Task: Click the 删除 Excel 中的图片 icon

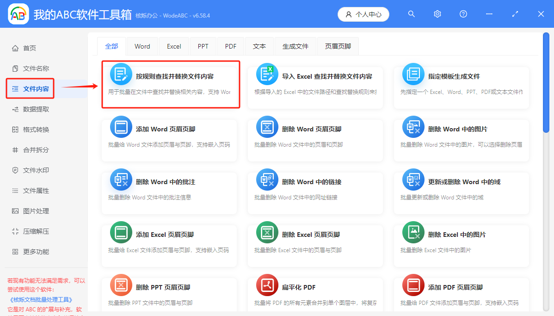Action: [413, 235]
